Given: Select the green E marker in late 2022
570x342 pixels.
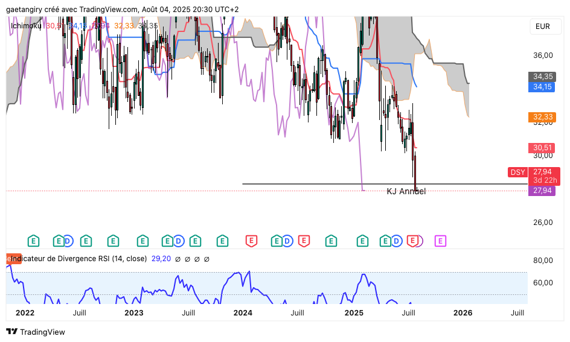Looking at the screenshot, I should pyautogui.click(x=113, y=241).
